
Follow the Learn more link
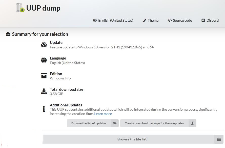[x=103, y=114]
